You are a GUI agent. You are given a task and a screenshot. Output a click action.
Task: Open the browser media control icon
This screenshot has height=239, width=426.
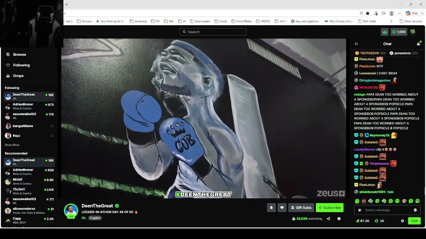click(376, 13)
